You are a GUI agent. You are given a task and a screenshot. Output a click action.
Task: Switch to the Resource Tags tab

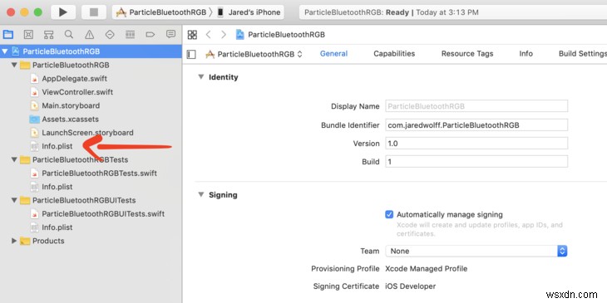click(x=467, y=54)
